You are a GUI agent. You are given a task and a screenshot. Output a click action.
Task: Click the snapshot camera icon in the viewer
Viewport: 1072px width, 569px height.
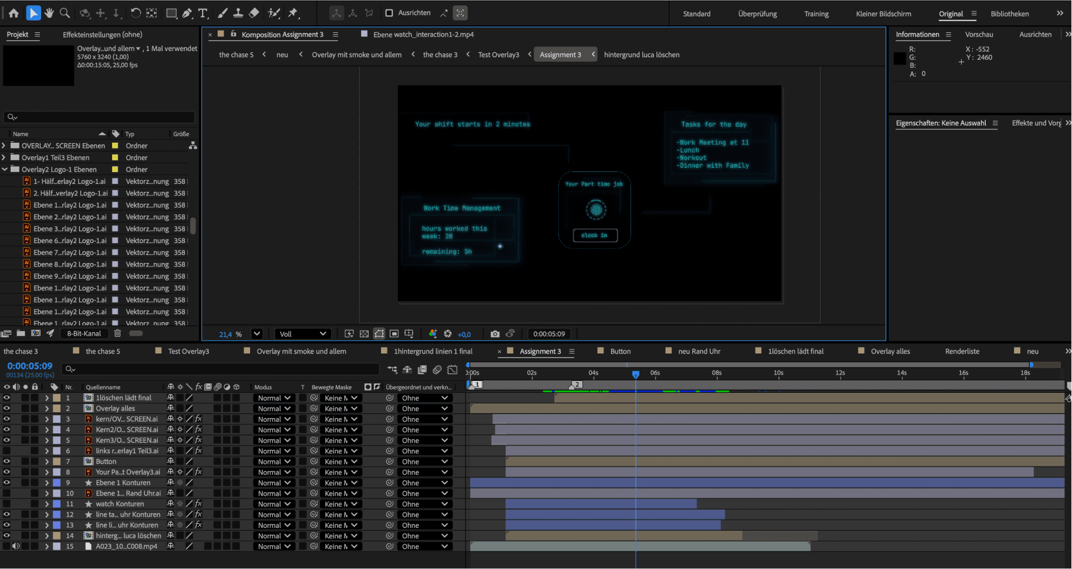click(x=495, y=334)
